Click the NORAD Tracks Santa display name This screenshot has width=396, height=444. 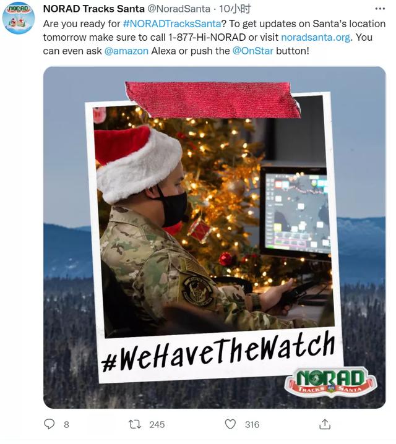point(94,9)
